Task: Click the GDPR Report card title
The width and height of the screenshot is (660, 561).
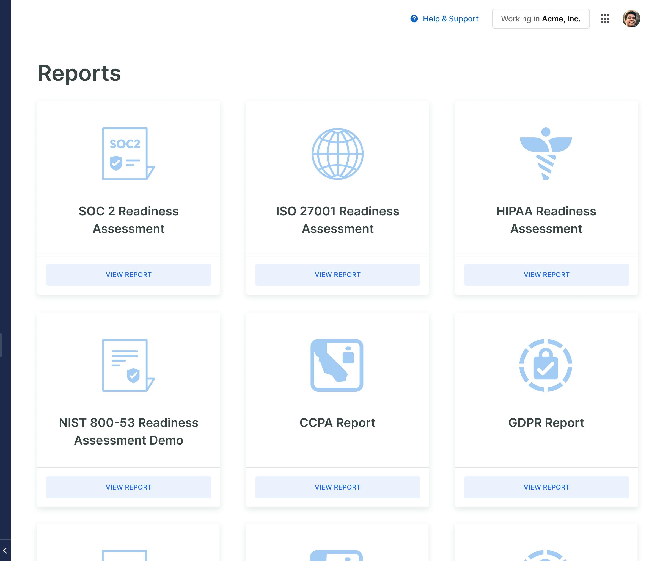Action: pos(546,423)
